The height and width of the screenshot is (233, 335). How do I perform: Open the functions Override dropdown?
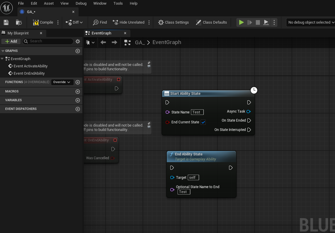point(62,82)
